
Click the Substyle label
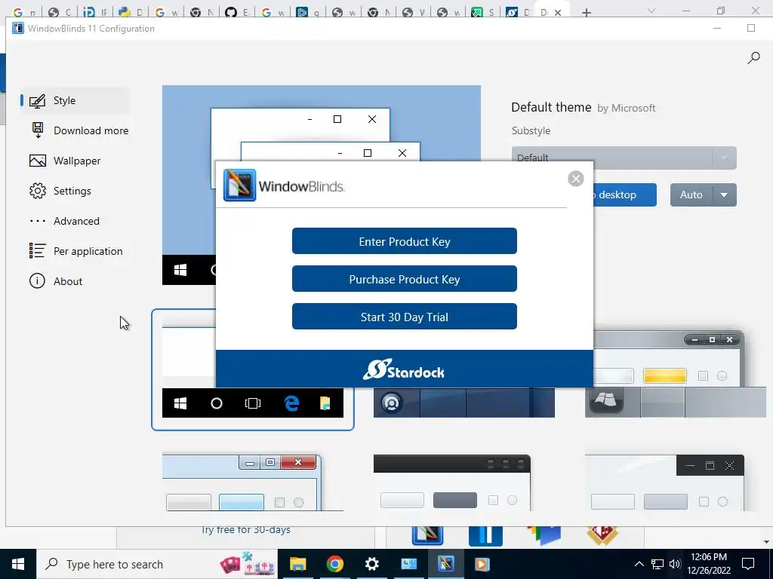click(531, 131)
